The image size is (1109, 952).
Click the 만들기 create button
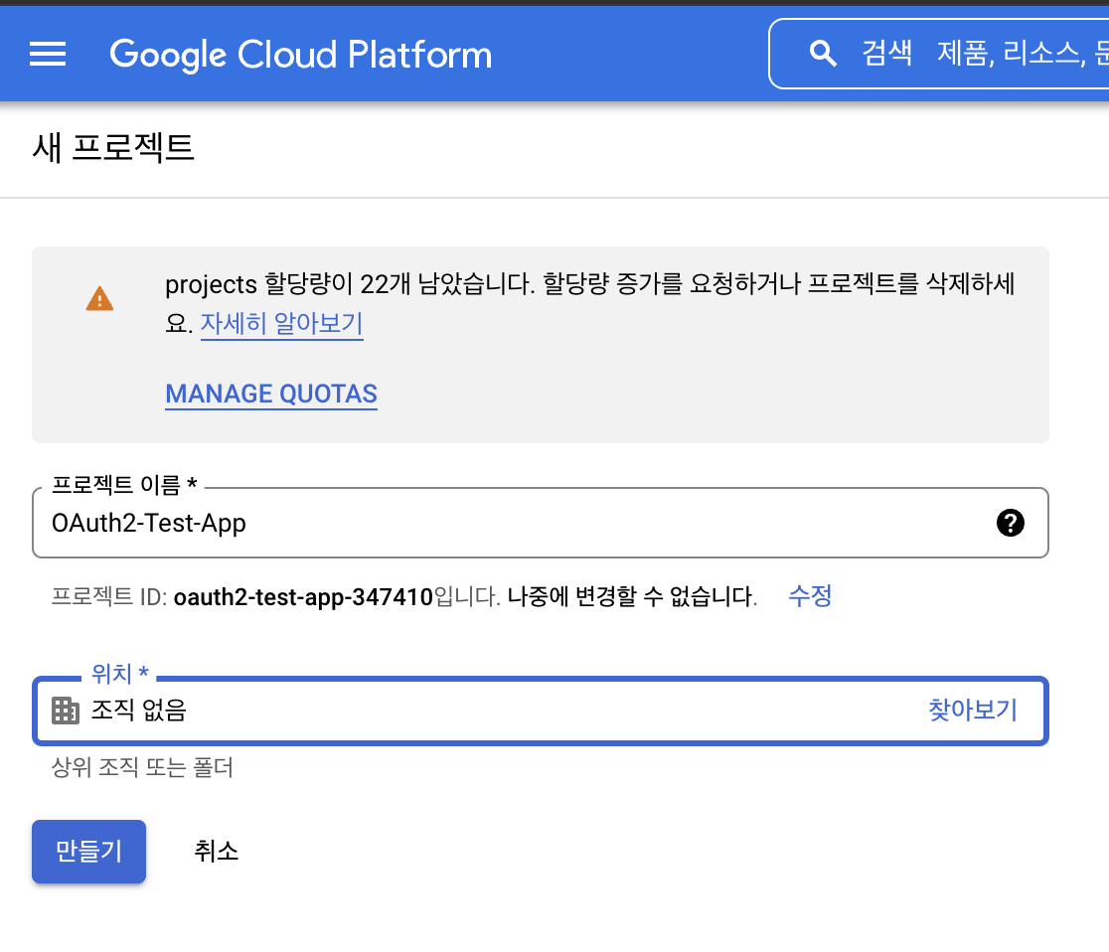[x=89, y=852]
